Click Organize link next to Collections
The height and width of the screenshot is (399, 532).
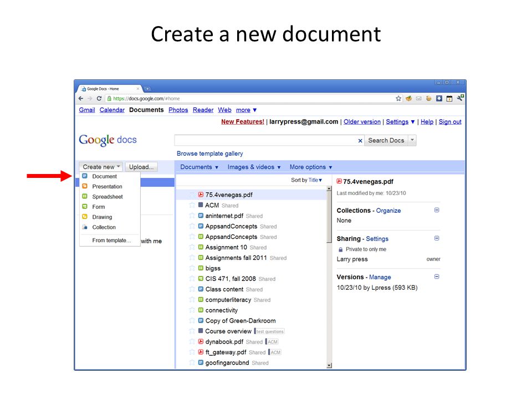(388, 211)
